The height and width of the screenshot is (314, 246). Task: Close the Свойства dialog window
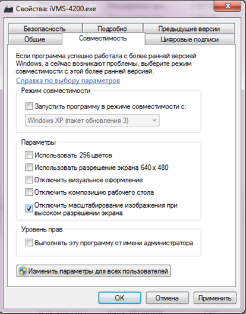[228, 7]
